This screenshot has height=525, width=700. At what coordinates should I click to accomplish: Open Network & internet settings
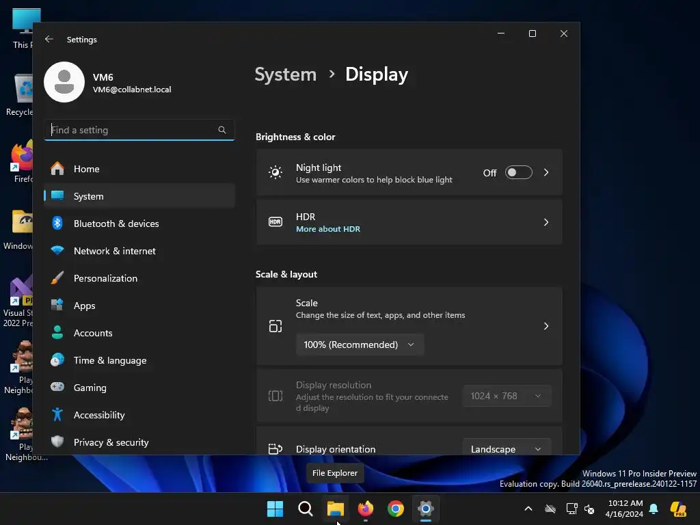(139, 251)
